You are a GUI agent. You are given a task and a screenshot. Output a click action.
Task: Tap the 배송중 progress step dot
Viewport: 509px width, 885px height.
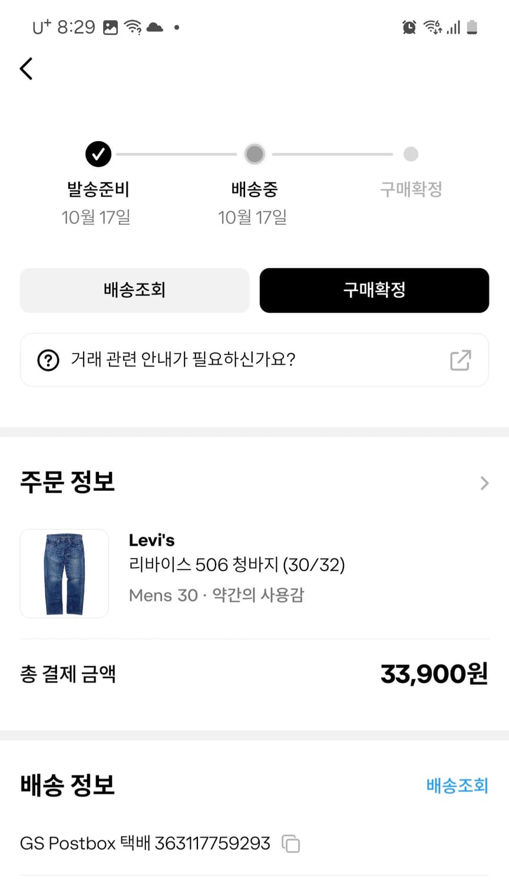pos(254,154)
